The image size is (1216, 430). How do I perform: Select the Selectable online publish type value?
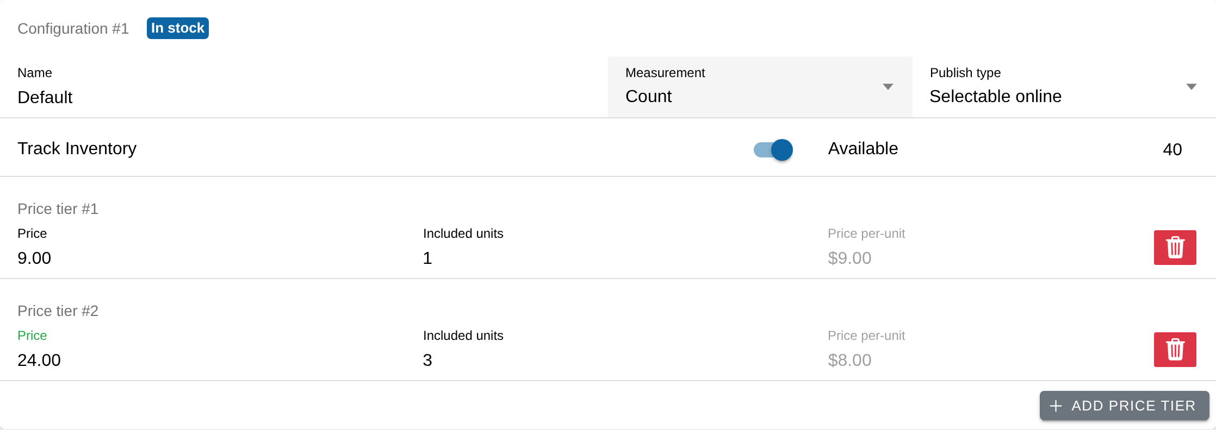995,96
